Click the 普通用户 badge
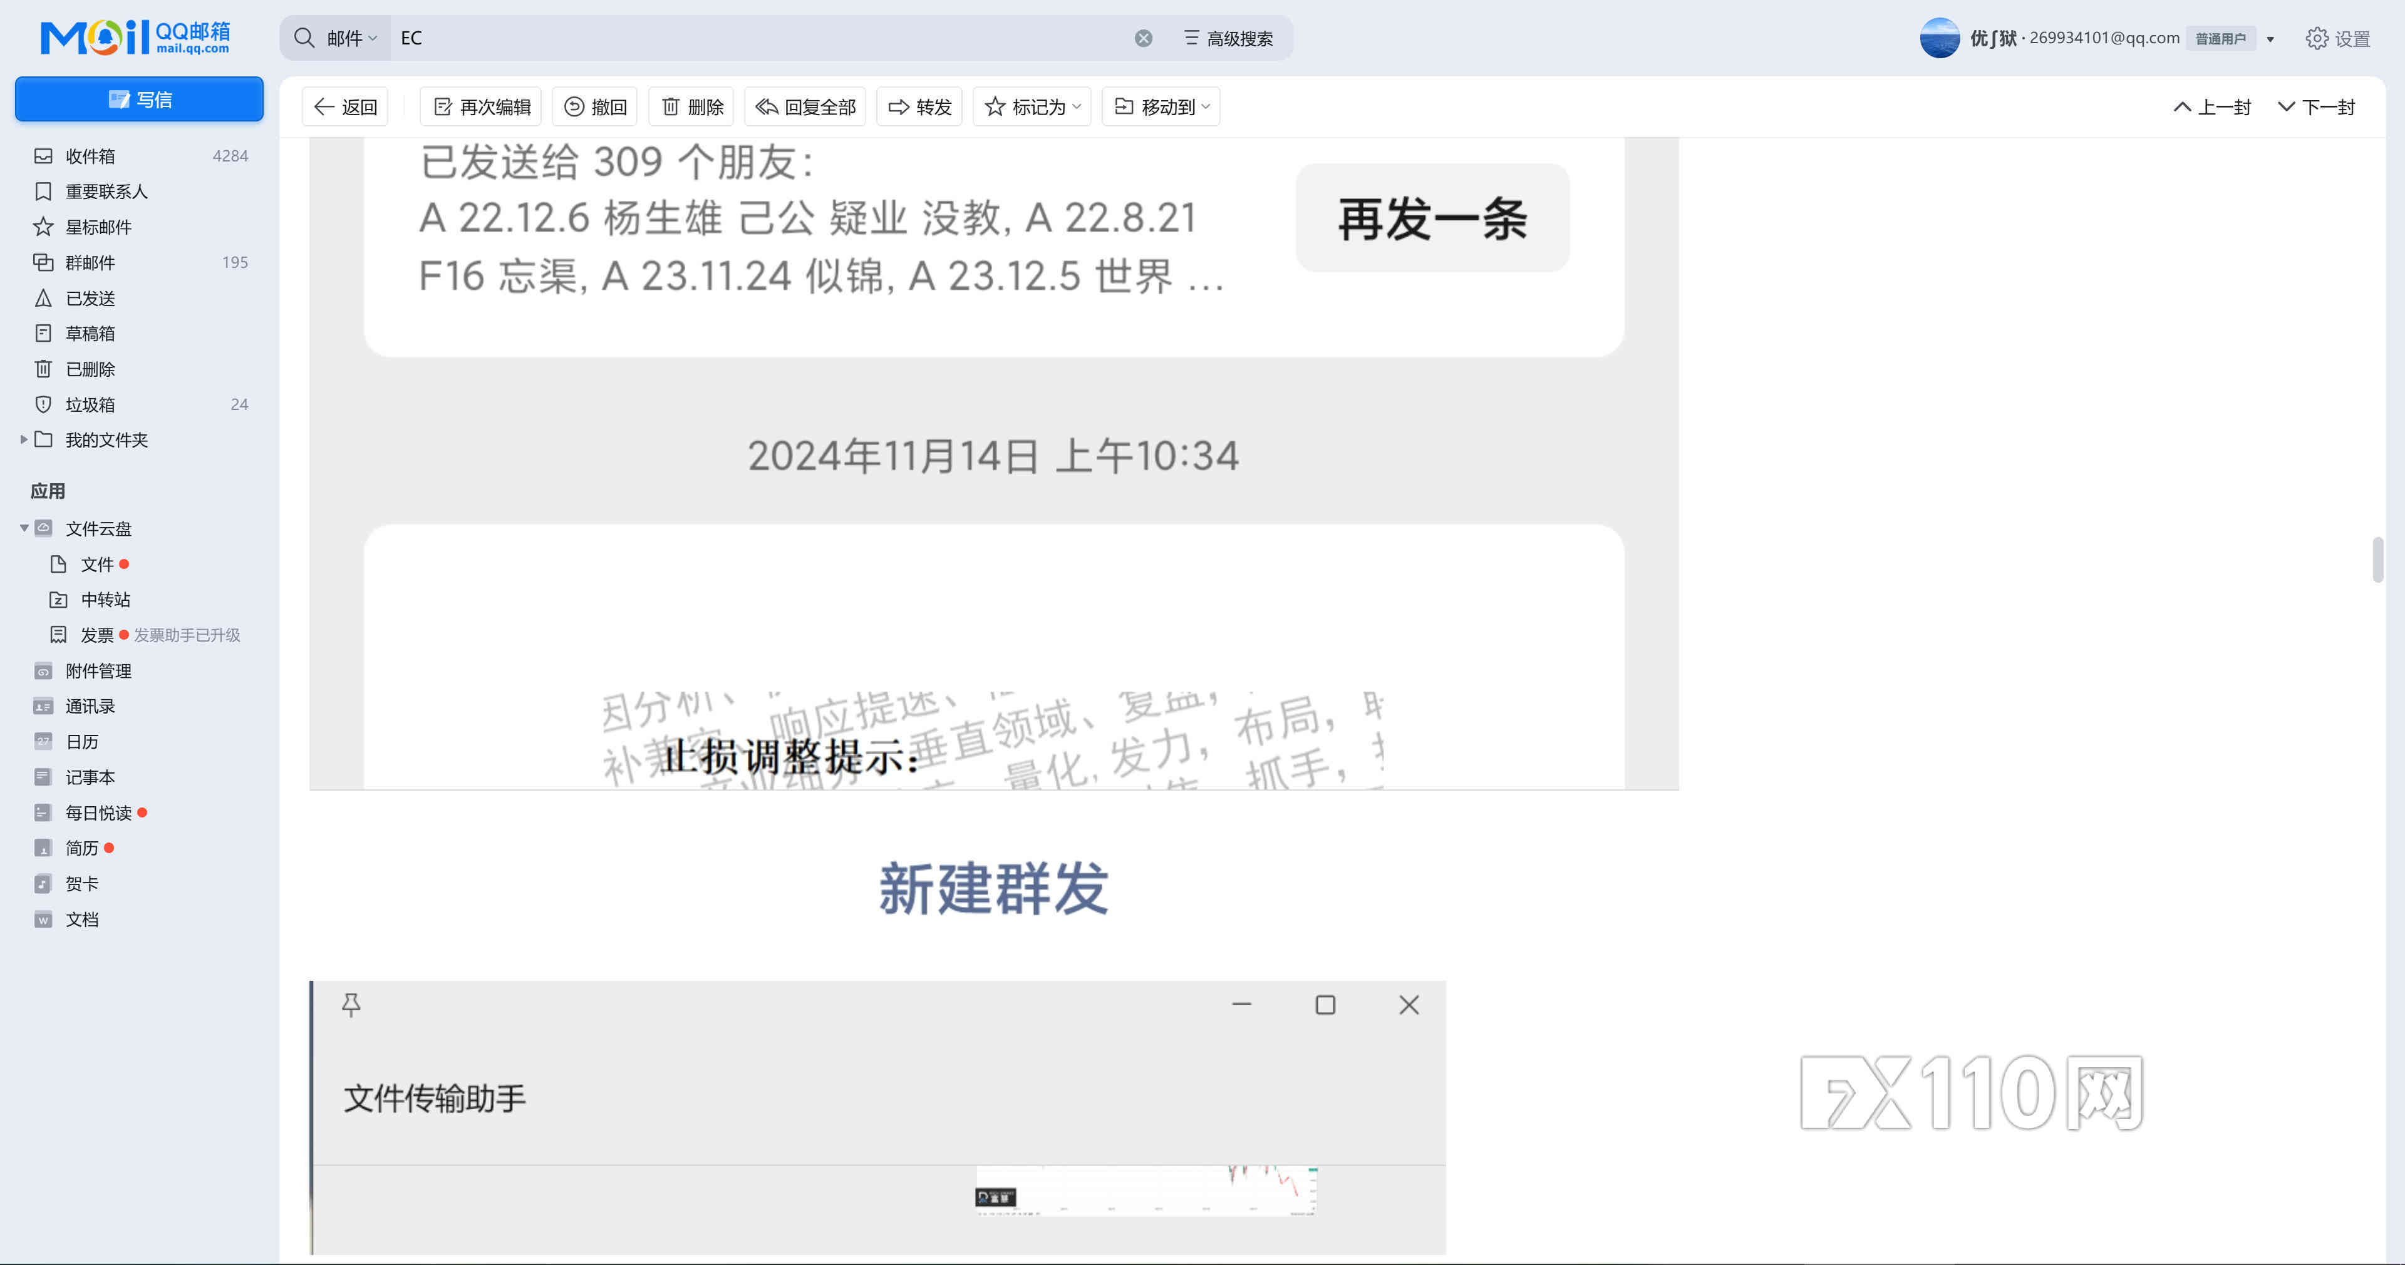 click(x=2220, y=39)
